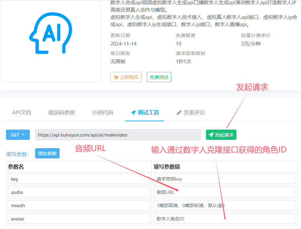
Task: Click the API URL field with makevideo address
Action: tap(118, 135)
